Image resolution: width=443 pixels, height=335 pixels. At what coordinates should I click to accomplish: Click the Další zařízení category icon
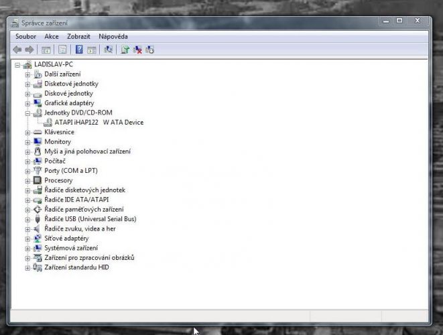pyautogui.click(x=38, y=74)
